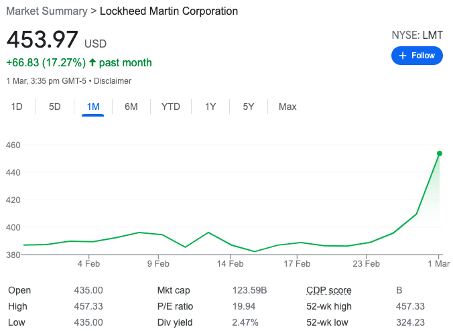Click the active 1M range tab
The width and height of the screenshot is (453, 331).
pos(93,107)
